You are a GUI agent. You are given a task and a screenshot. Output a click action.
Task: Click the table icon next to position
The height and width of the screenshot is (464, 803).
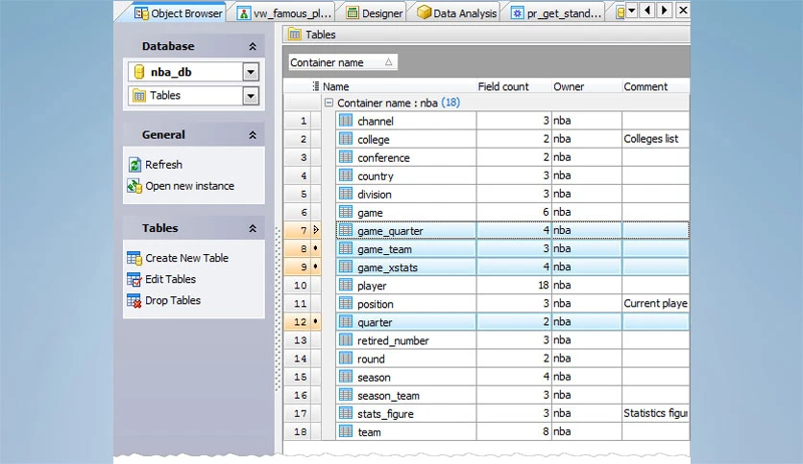click(x=346, y=304)
